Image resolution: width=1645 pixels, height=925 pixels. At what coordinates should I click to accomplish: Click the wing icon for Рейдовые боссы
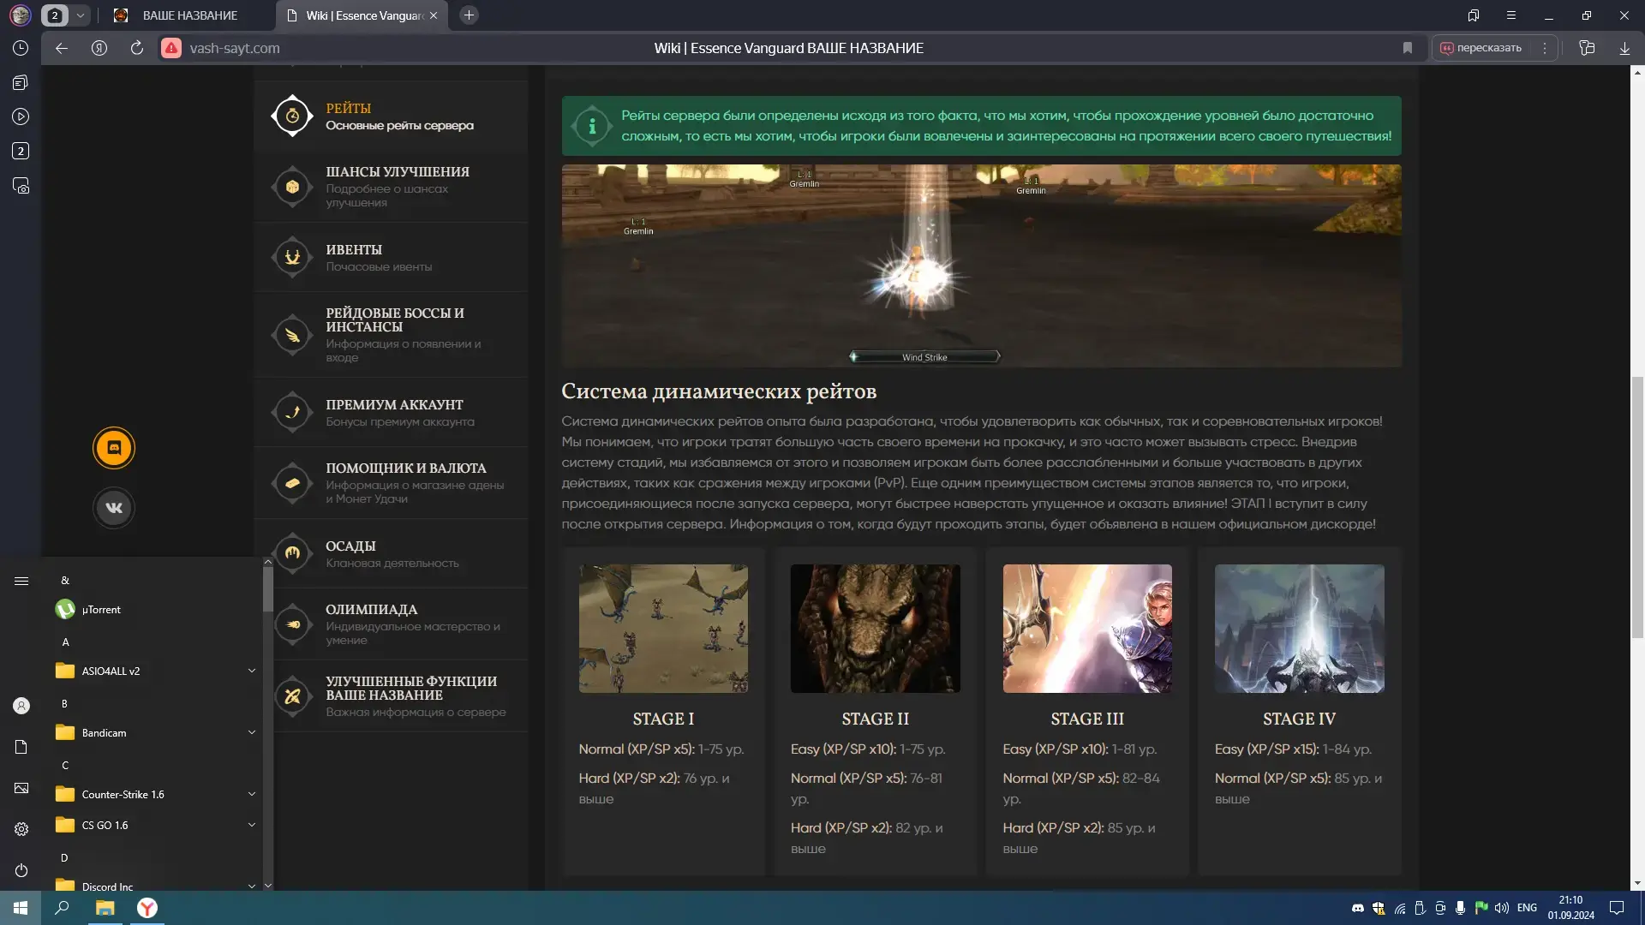(292, 334)
